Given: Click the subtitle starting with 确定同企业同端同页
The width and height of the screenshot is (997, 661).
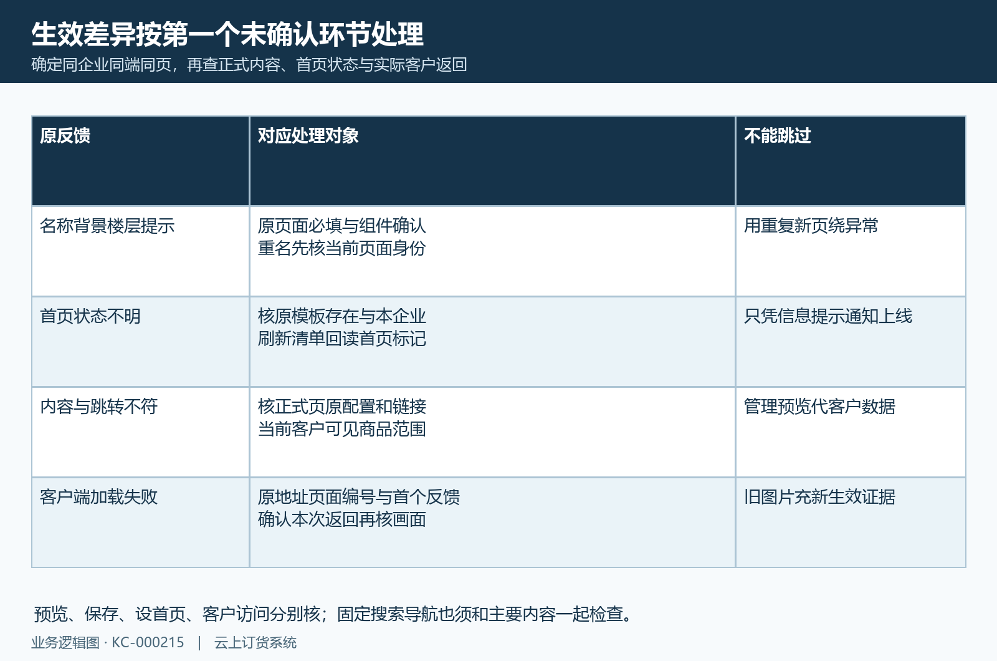Looking at the screenshot, I should click(x=249, y=65).
